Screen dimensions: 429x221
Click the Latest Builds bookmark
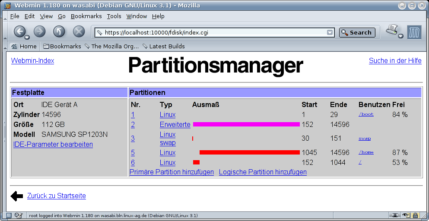pyautogui.click(x=164, y=47)
